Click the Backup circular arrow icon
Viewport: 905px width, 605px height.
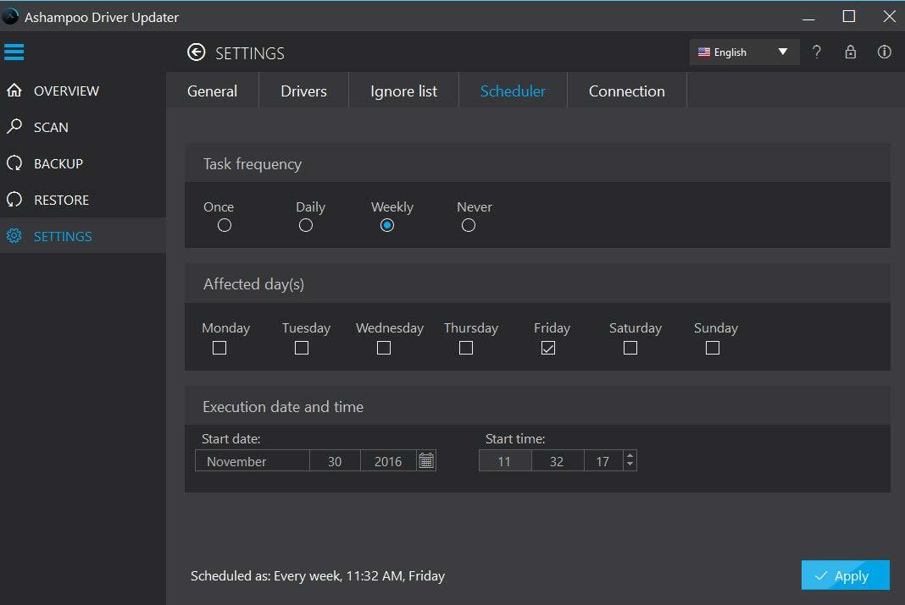click(x=14, y=163)
